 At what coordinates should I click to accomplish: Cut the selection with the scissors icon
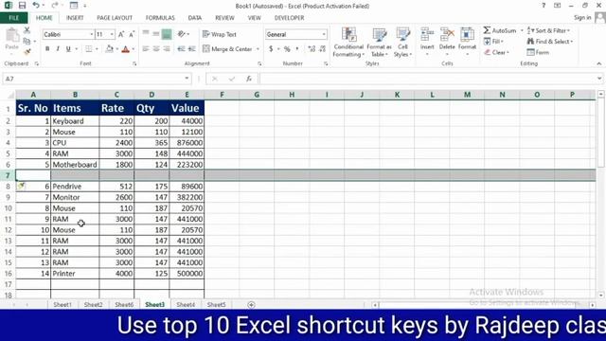point(27,30)
